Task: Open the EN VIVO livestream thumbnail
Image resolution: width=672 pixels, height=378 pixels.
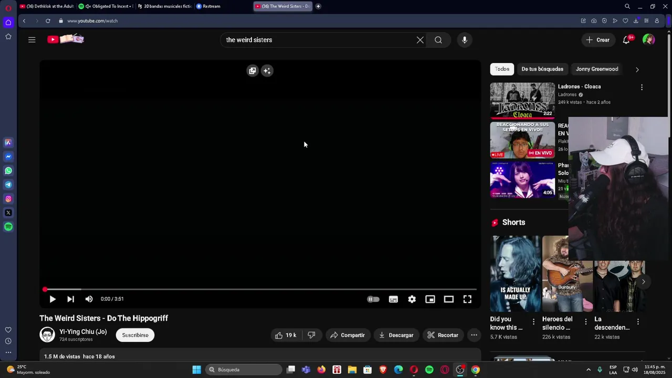Action: point(522,140)
